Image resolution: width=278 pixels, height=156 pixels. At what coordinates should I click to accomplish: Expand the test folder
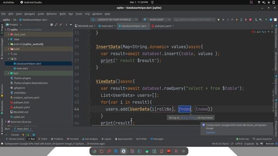pos(8,73)
